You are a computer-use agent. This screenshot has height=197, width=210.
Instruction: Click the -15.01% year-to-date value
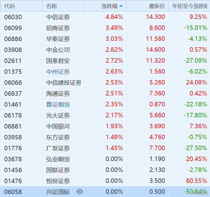(x=195, y=28)
